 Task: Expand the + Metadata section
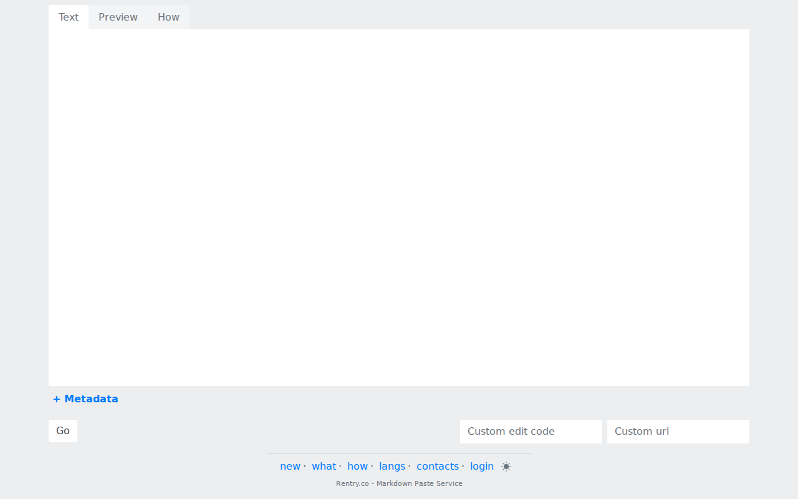click(x=85, y=399)
